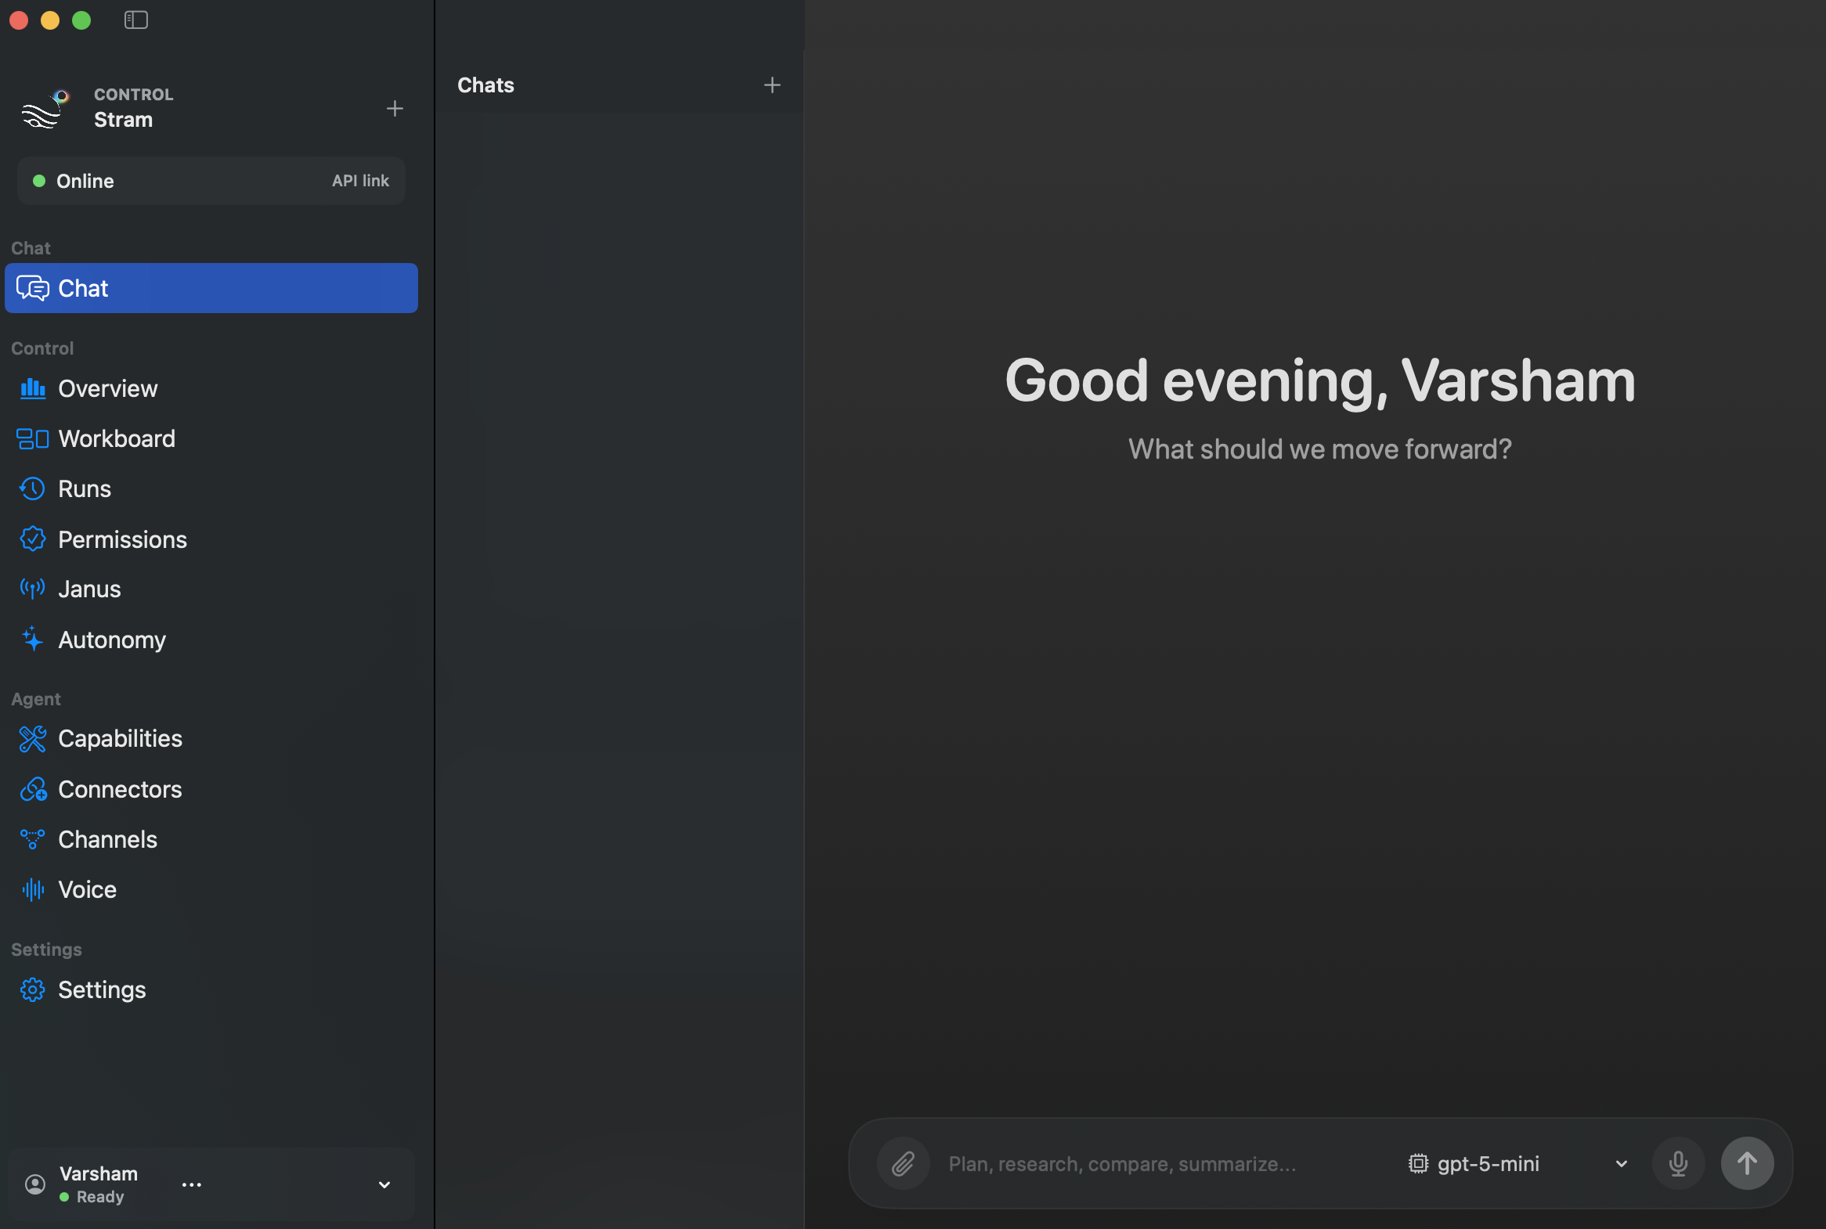This screenshot has width=1826, height=1229.
Task: Open the three dots menu beside Varsham
Action: point(191,1184)
